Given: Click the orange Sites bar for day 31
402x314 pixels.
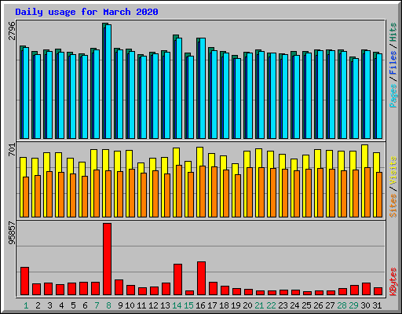Looking at the screenshot, I should (379, 195).
